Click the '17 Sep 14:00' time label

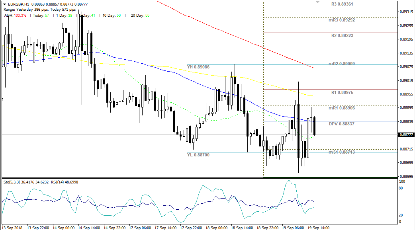pos(165,228)
